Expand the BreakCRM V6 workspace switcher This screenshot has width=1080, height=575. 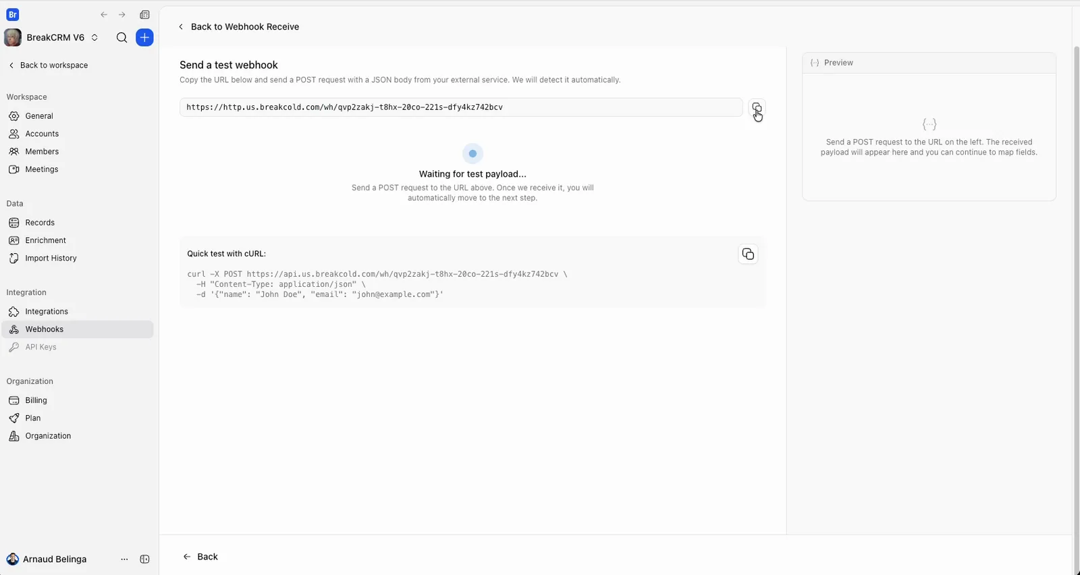point(94,38)
